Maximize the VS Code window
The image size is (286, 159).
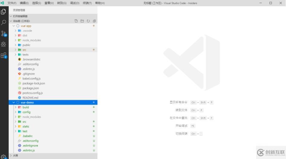[x=271, y=3]
